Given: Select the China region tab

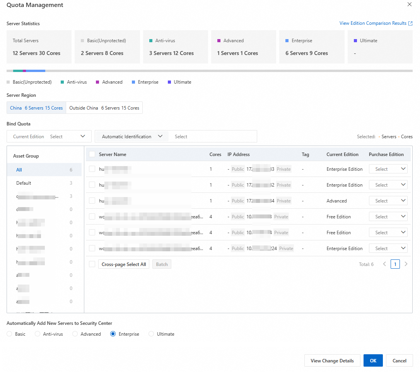Looking at the screenshot, I should (x=36, y=108).
